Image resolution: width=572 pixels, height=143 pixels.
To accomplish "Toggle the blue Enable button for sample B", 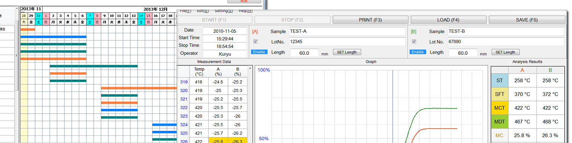I will [x=418, y=52].
